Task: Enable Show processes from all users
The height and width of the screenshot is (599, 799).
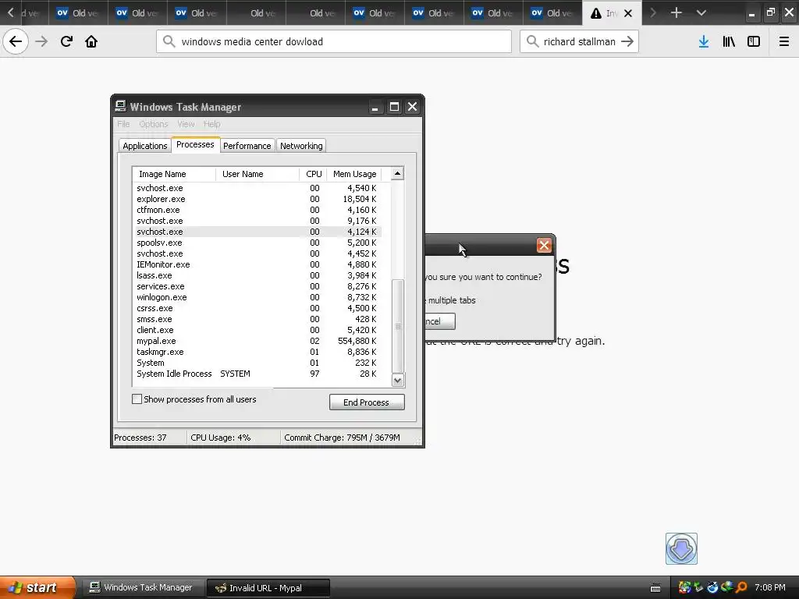Action: [137, 399]
